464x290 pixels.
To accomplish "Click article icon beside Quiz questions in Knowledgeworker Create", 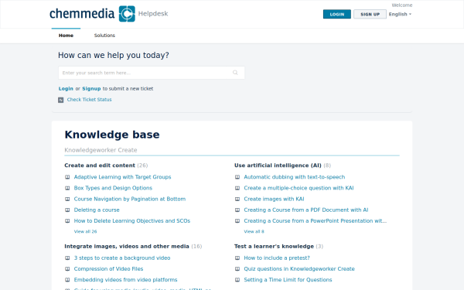I will pos(237,268).
